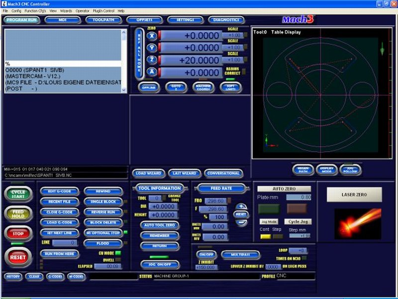This screenshot has height=299, width=398.
Task: Open the Load Wizard button
Action: pos(148,173)
